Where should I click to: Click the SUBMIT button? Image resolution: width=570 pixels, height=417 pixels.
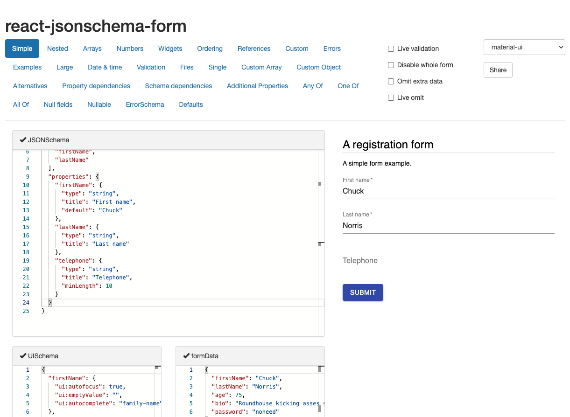click(x=363, y=292)
